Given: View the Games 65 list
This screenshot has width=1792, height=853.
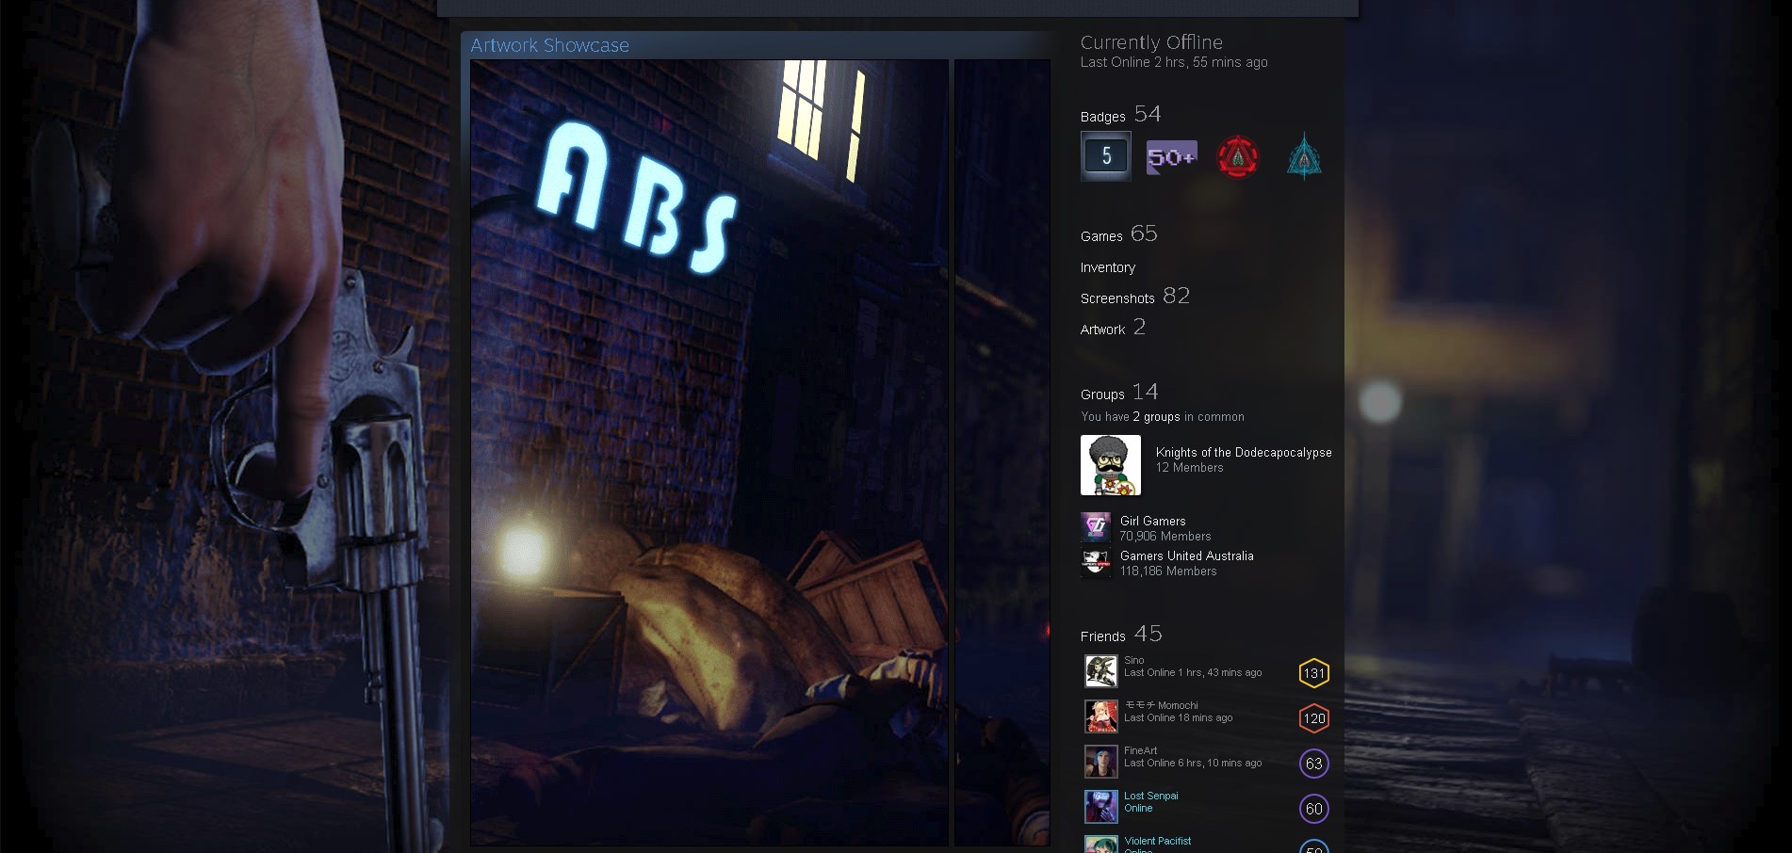Looking at the screenshot, I should [1119, 234].
